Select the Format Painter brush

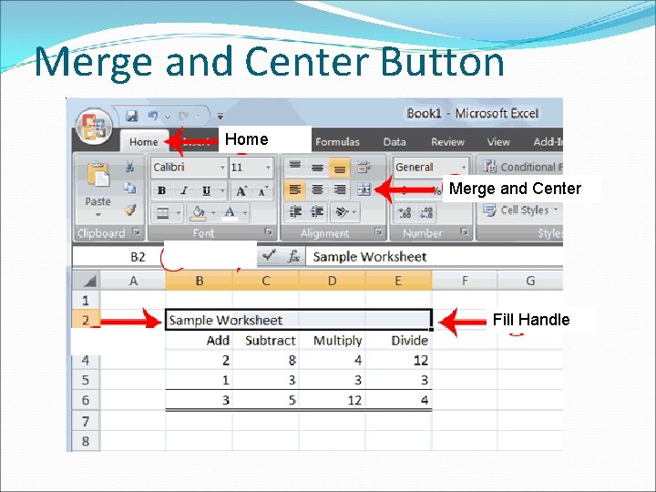tap(130, 210)
